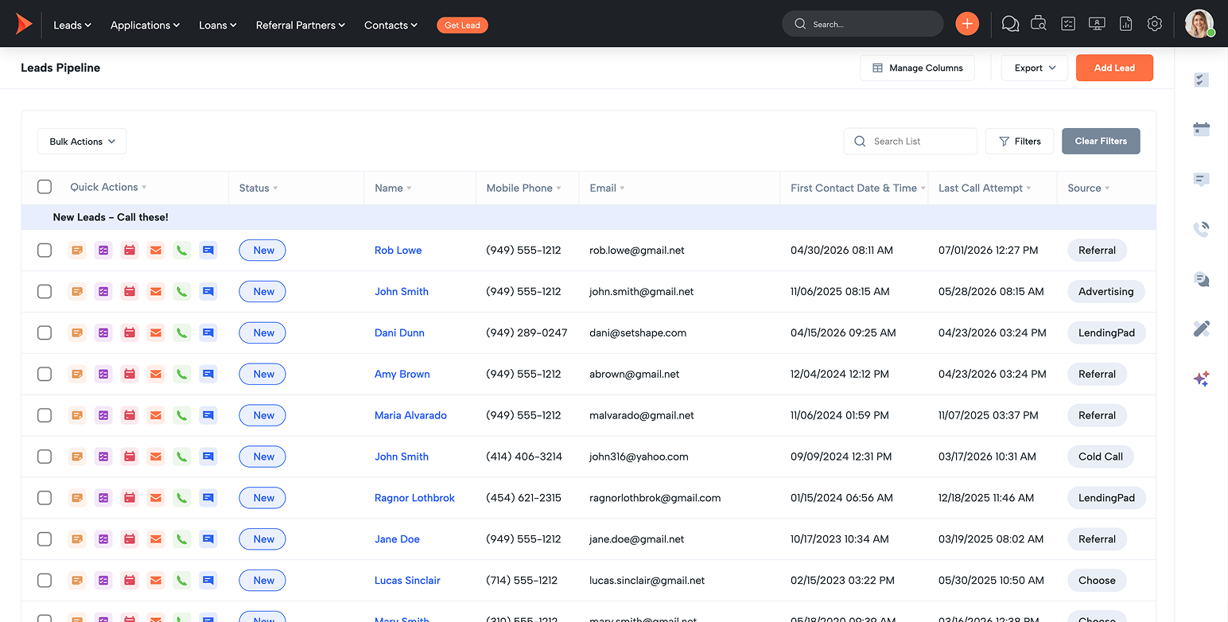Schedule calendar event for Dani Dunn
Screen dimensions: 1228x622
coord(130,332)
